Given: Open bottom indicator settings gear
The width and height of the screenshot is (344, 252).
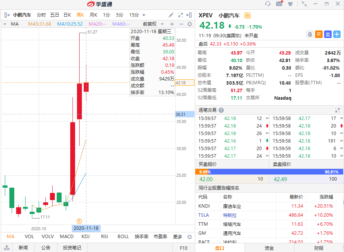Looking at the screenshot, I should tap(190, 237).
